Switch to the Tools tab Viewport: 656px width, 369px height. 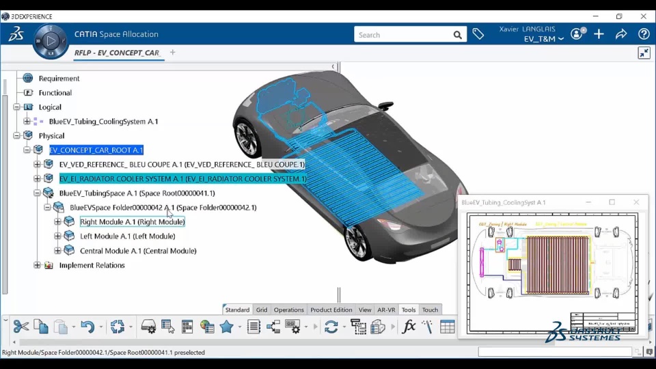pyautogui.click(x=409, y=310)
